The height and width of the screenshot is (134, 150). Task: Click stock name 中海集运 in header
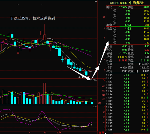(x=137, y=3)
